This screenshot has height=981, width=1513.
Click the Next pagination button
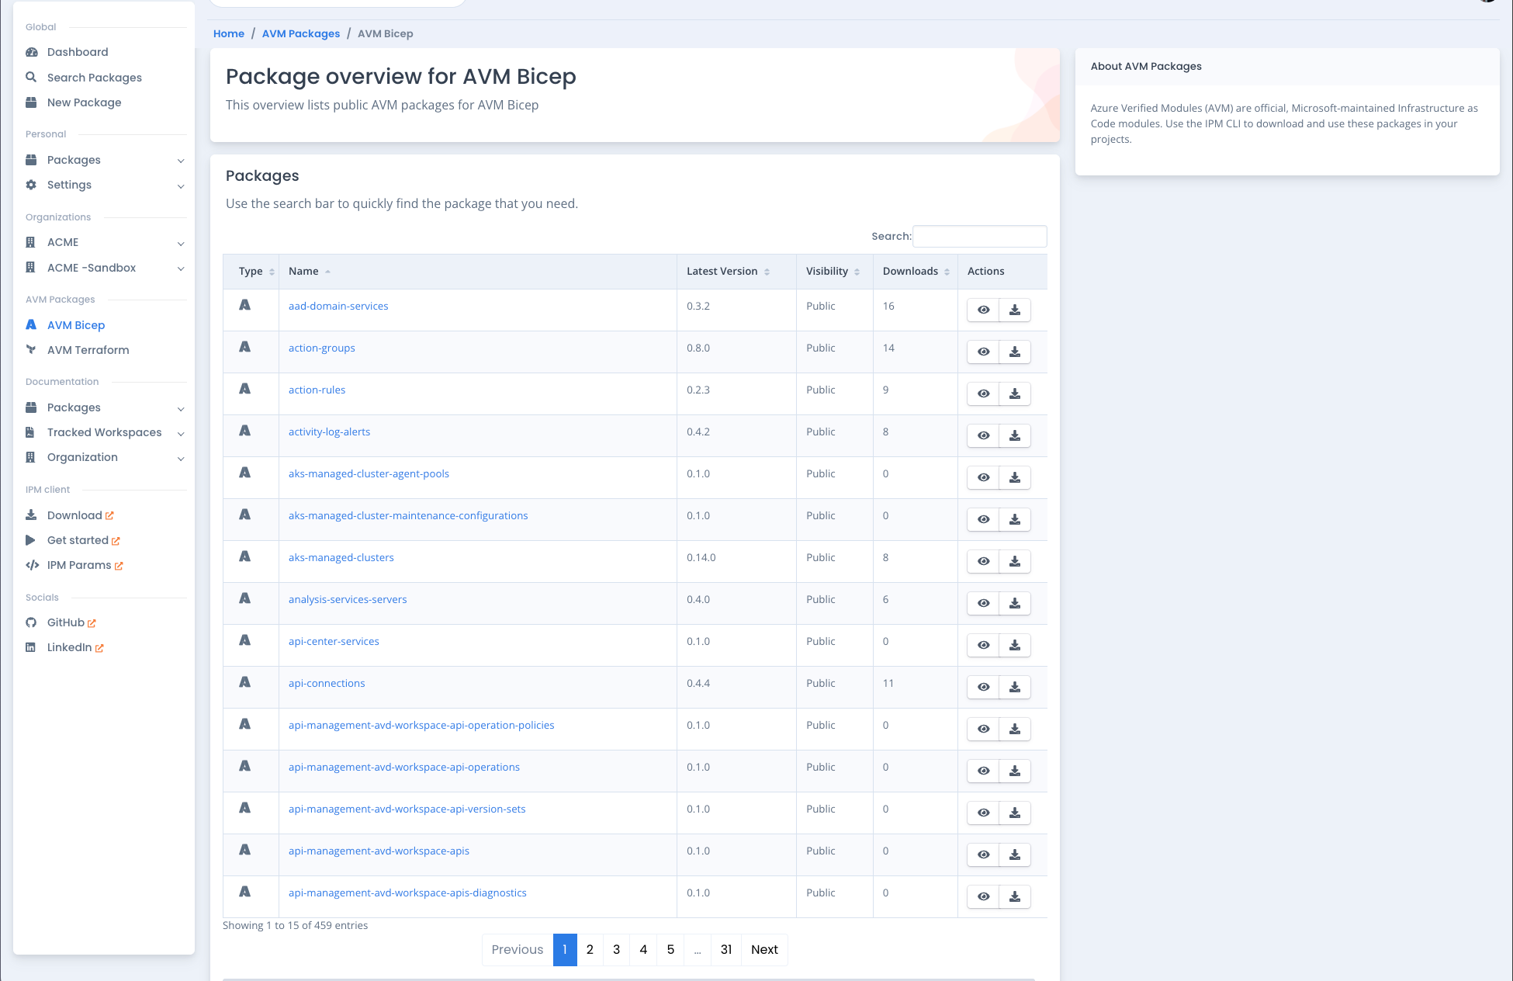click(x=764, y=950)
